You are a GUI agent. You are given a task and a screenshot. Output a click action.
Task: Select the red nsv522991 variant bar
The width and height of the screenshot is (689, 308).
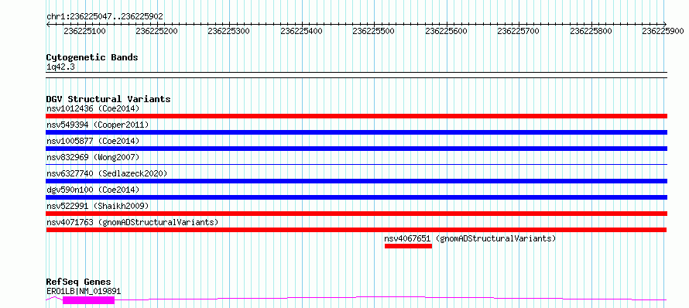point(357,214)
